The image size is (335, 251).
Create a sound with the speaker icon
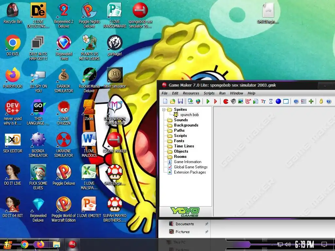(233, 101)
